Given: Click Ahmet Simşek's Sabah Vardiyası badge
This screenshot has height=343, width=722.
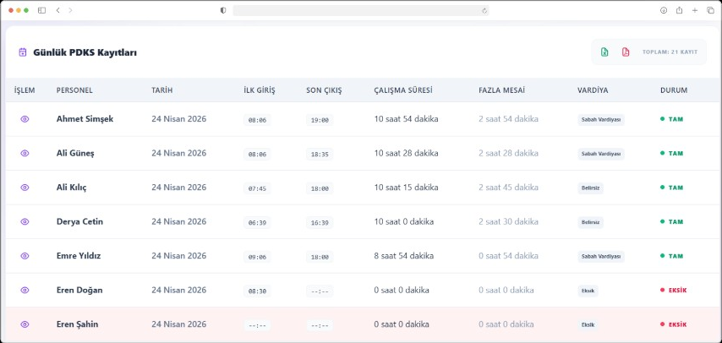Looking at the screenshot, I should (x=601, y=120).
